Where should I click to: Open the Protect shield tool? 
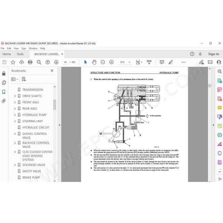coord(220,153)
